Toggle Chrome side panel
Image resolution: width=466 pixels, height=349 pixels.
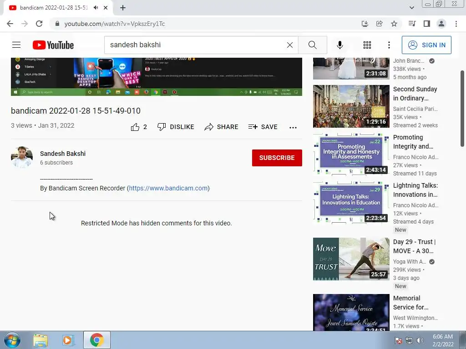click(x=427, y=24)
